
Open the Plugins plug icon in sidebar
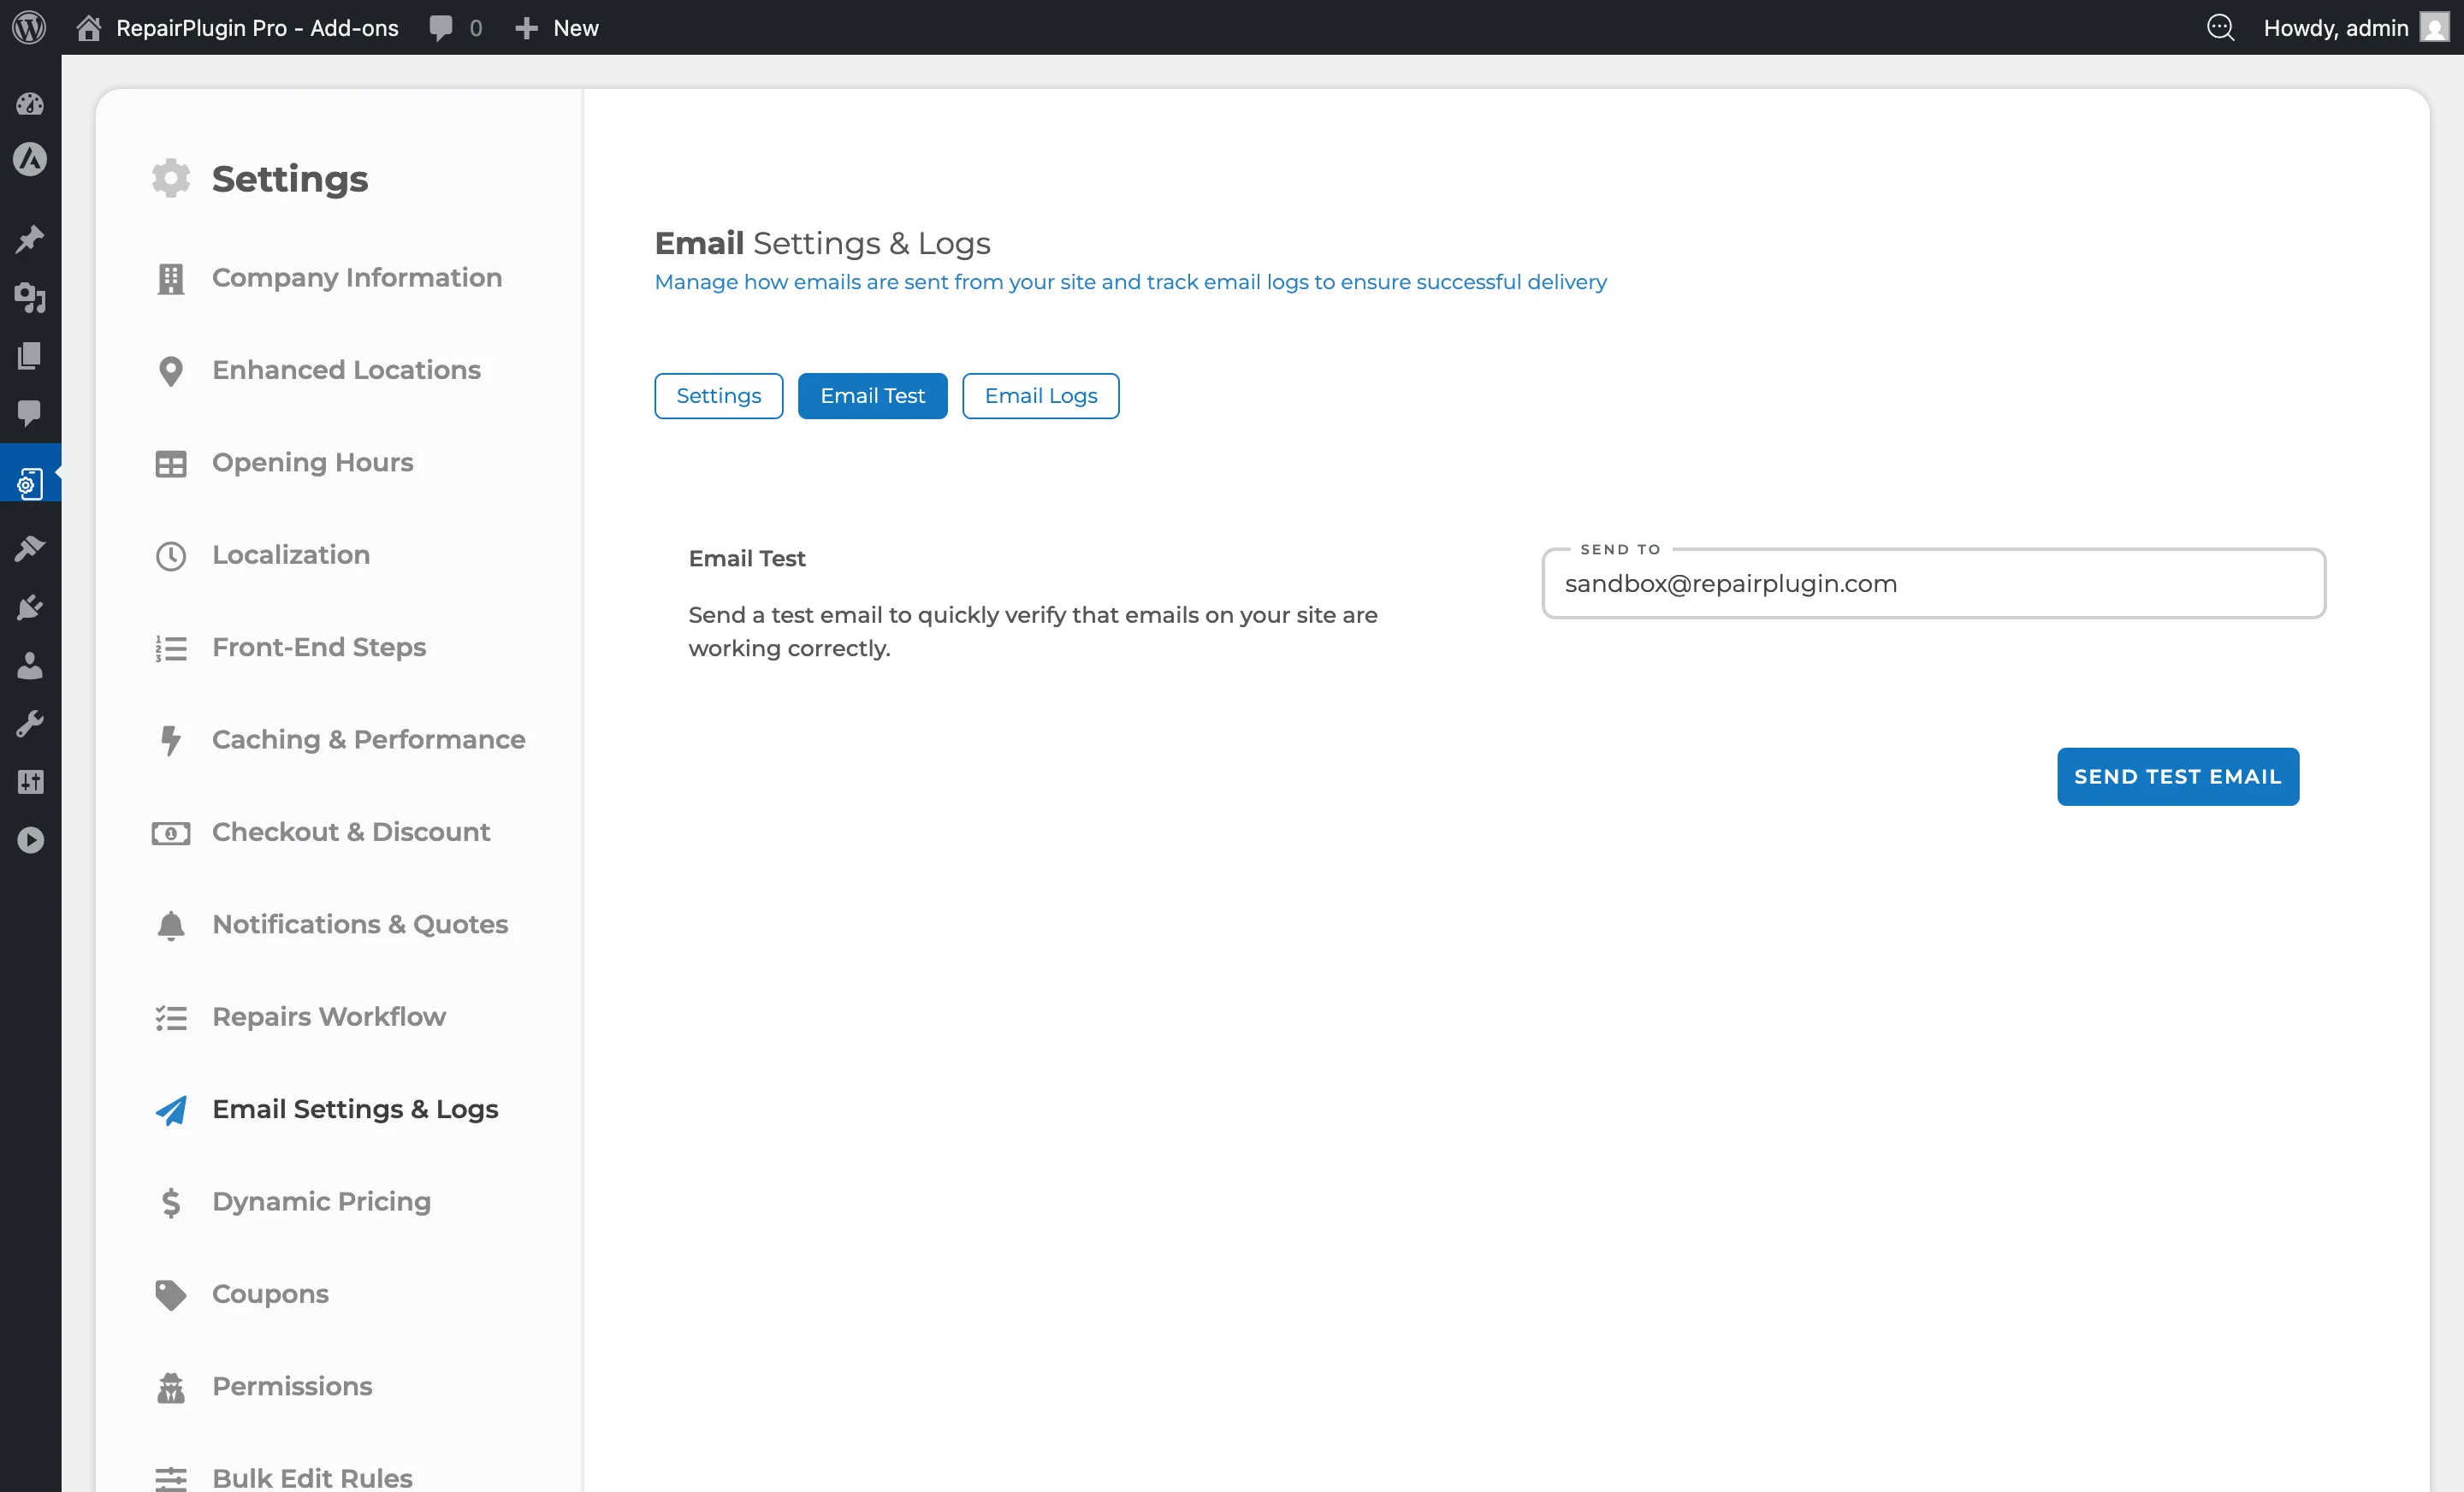[30, 608]
